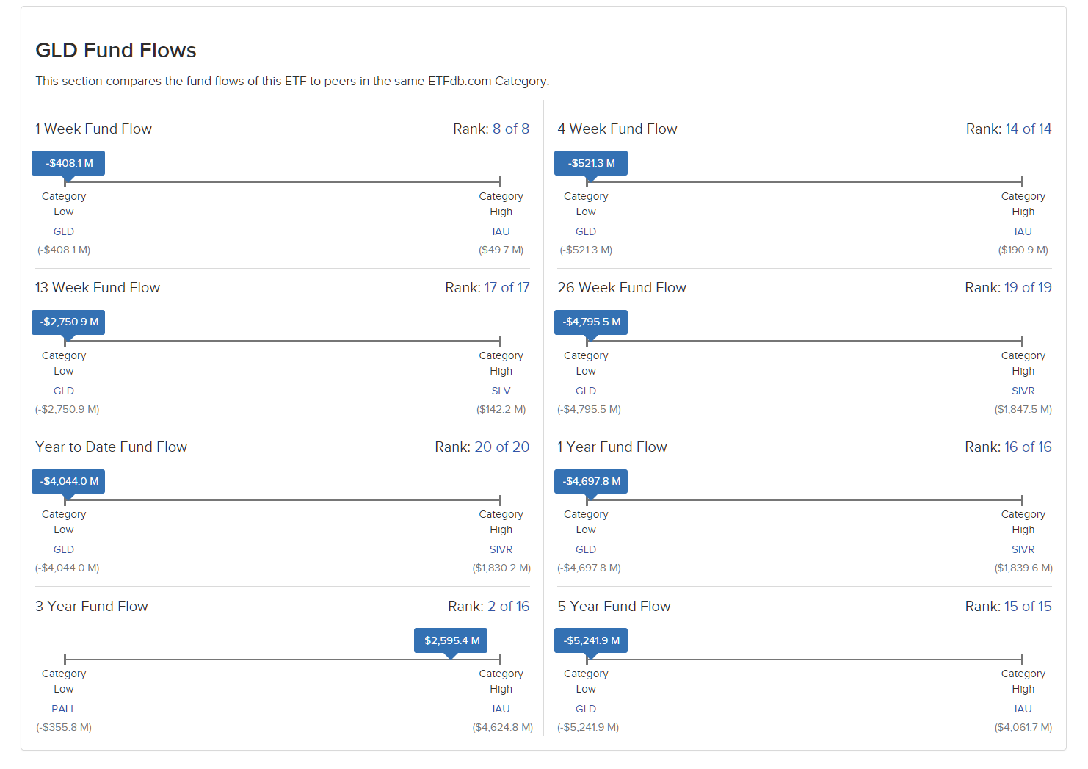
Task: Click the ($1,839.6 M) category high value
Action: (1023, 568)
